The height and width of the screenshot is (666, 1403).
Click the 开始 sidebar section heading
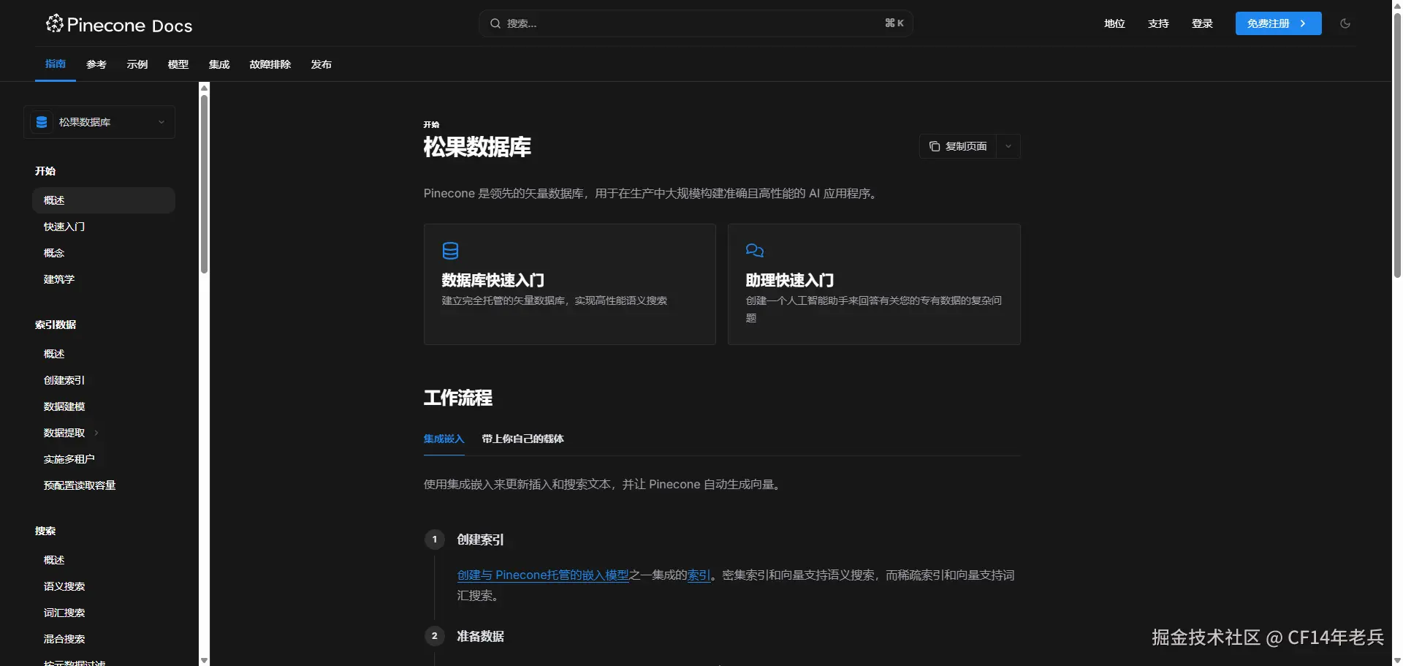point(45,171)
